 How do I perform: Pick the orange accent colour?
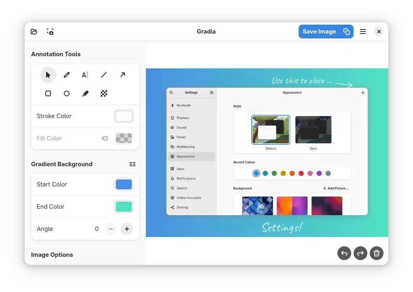(292, 173)
